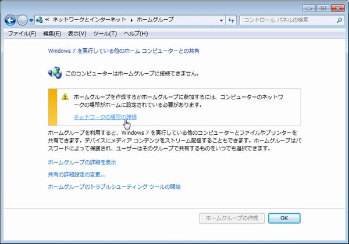Close the HomeGroup window
349x244 pixels.
337,9
